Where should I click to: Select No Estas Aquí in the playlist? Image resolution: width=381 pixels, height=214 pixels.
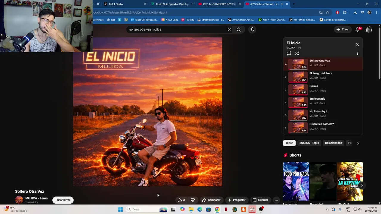[323, 115]
